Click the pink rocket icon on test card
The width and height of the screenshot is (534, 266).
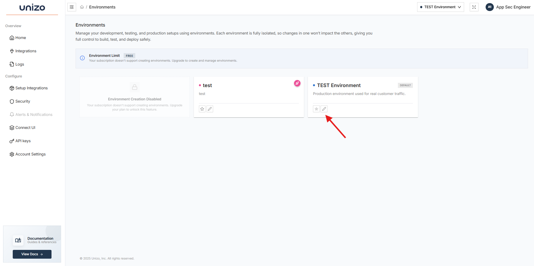click(297, 83)
